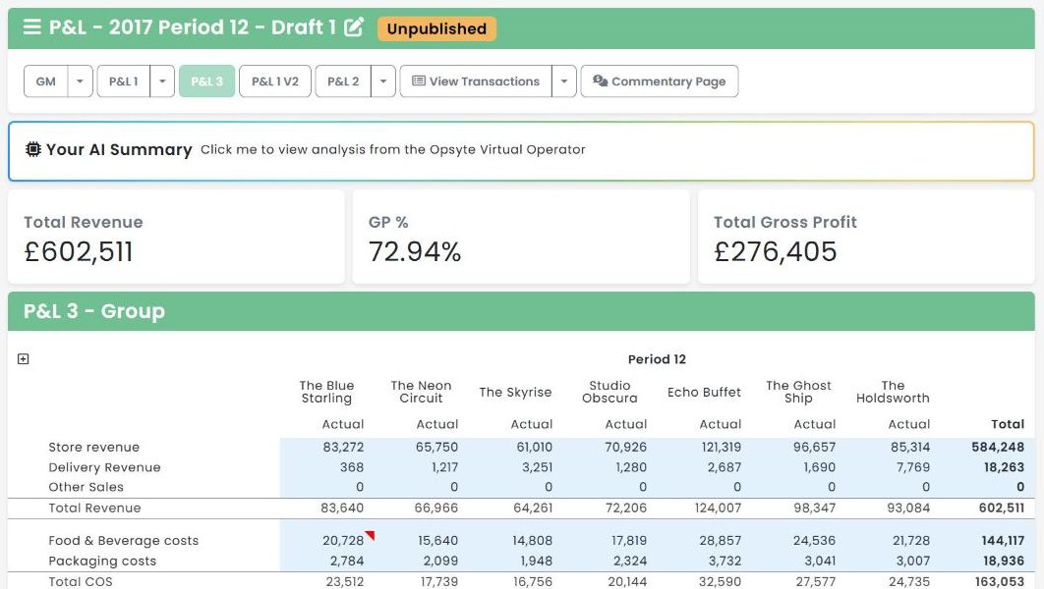The width and height of the screenshot is (1044, 589).
Task: Click the red comment marker on 20,728
Action: pyautogui.click(x=370, y=535)
